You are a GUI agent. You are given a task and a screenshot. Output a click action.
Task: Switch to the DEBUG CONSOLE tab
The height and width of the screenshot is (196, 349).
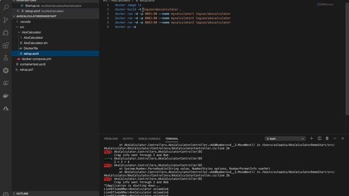click(149, 139)
